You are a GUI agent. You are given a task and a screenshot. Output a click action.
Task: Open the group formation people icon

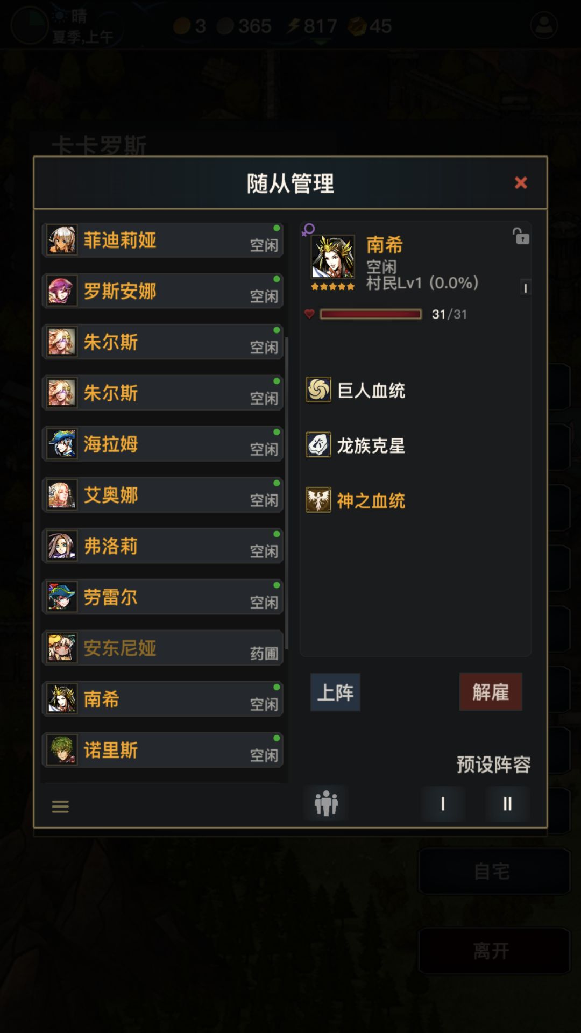pos(326,804)
